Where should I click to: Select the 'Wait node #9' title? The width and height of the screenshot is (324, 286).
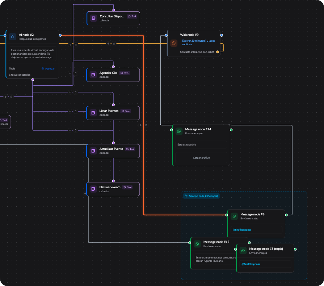point(189,35)
